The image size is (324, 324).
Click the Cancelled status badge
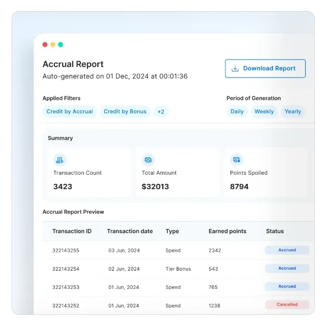(287, 305)
